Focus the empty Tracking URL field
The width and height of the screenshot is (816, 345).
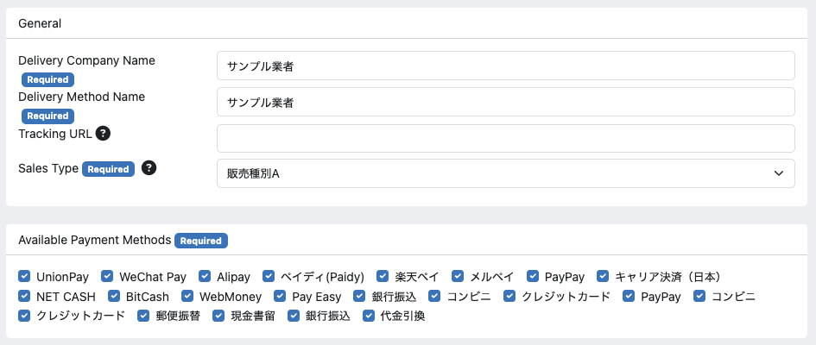[x=505, y=138]
